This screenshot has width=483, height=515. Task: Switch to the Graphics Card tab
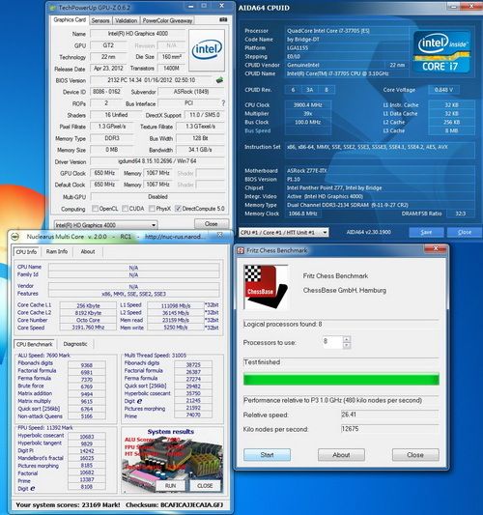tap(70, 19)
